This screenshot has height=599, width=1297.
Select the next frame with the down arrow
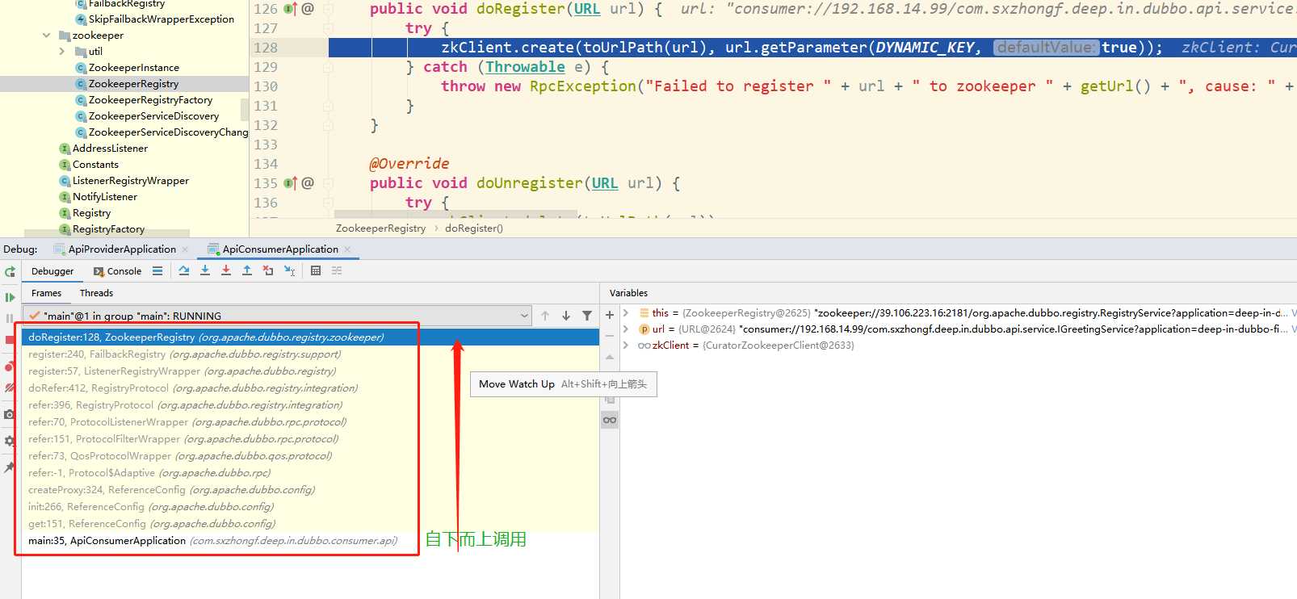coord(566,316)
